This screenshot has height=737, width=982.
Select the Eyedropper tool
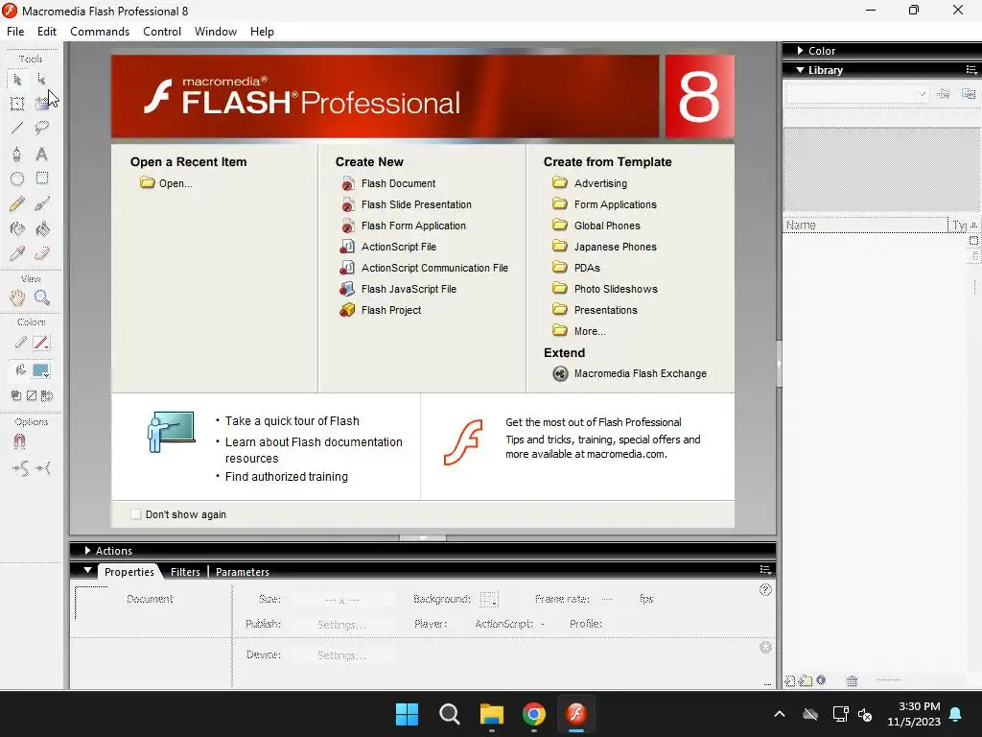(17, 253)
